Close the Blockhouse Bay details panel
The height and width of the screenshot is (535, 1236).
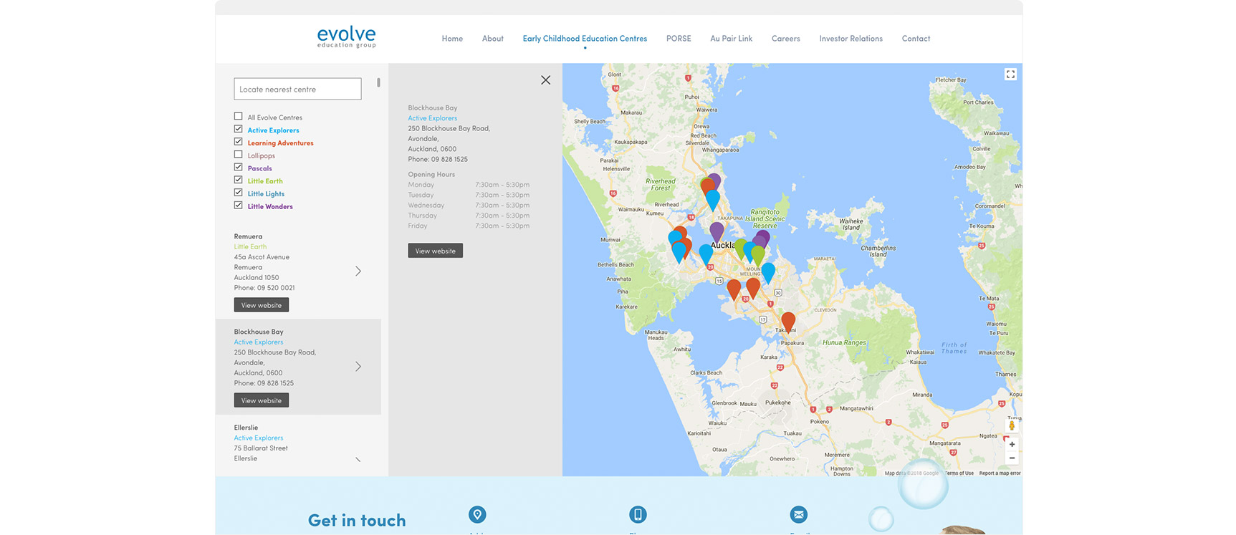(545, 80)
